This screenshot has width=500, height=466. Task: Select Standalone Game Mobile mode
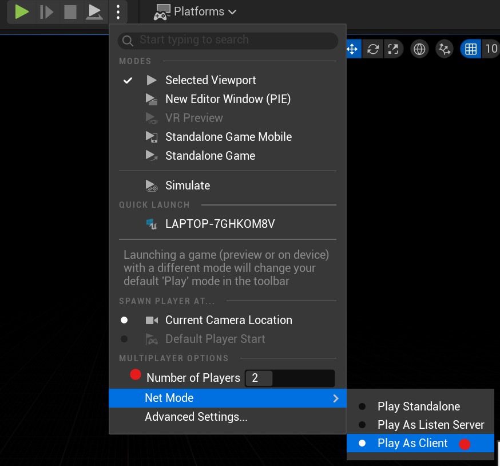(228, 137)
